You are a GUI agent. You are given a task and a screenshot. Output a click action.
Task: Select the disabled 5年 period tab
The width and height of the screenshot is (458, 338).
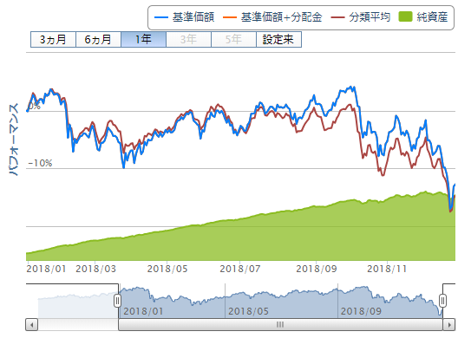point(233,39)
